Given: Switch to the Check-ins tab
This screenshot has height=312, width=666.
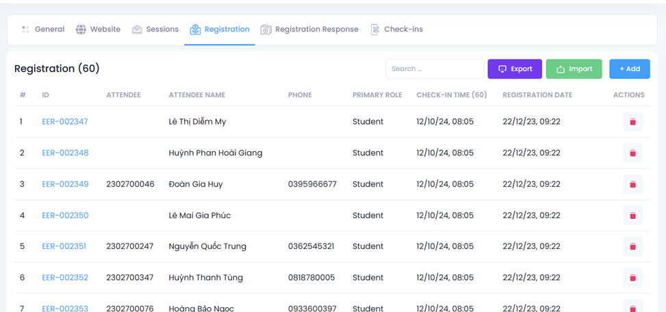Looking at the screenshot, I should click(x=396, y=29).
